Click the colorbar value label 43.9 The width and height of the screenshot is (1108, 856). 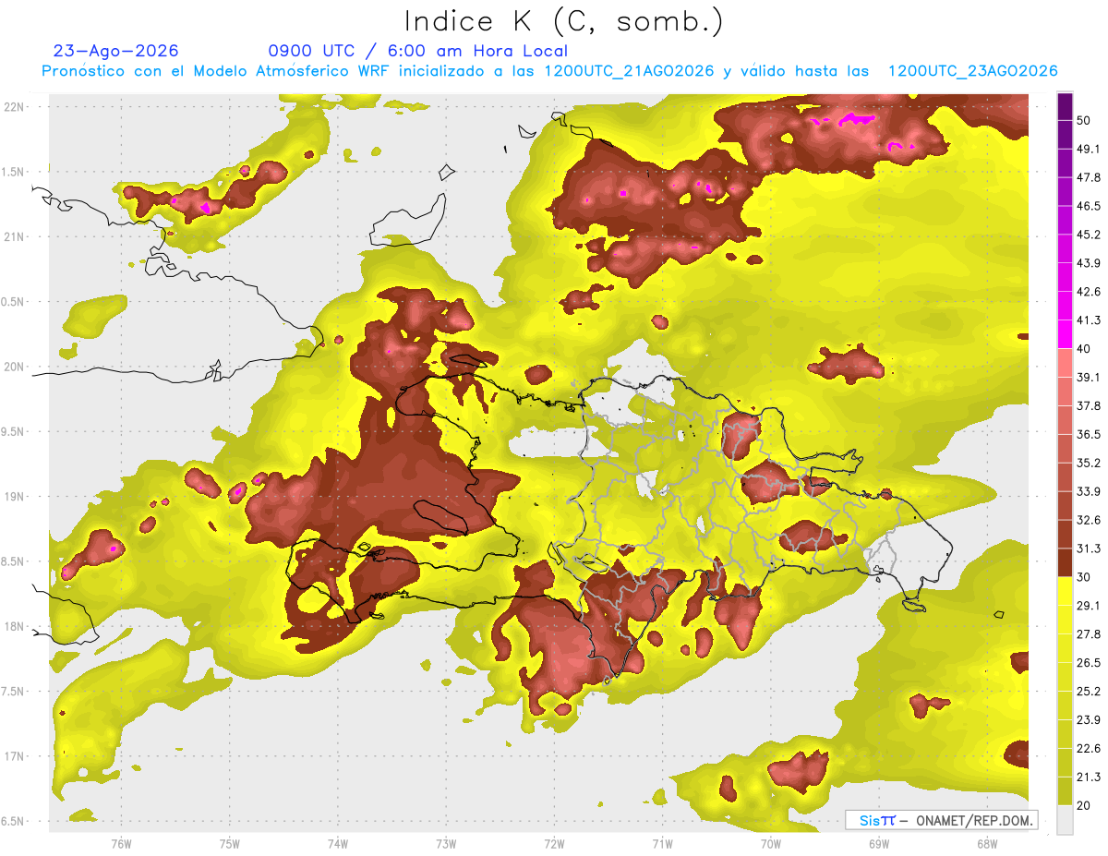(1089, 263)
